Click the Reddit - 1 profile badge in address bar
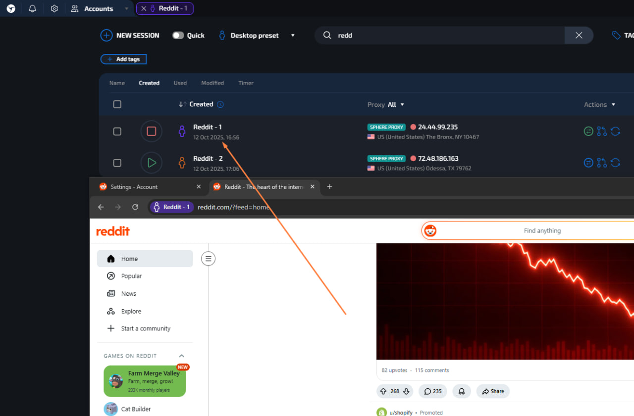 coord(172,207)
